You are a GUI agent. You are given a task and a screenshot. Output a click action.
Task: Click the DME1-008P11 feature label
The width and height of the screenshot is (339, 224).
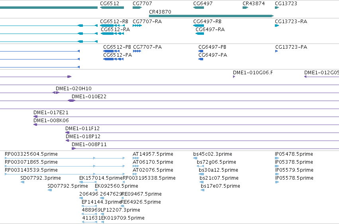(89, 145)
